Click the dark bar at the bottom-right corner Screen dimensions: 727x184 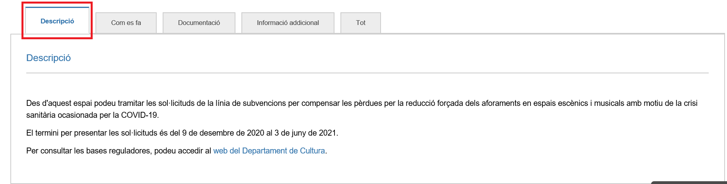(x=688, y=182)
